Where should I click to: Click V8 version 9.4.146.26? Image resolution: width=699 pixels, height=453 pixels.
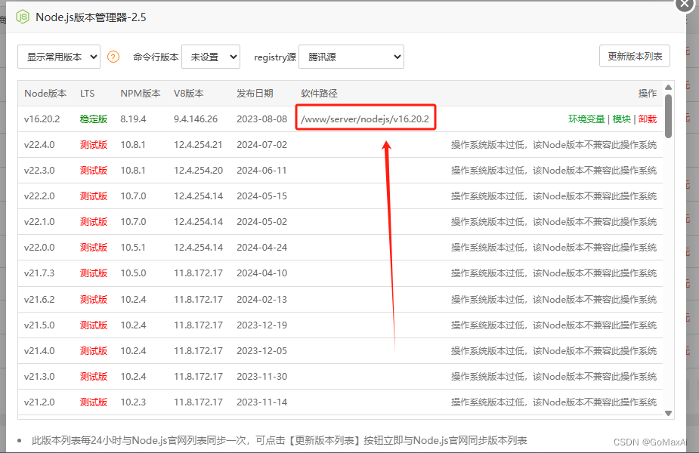[x=196, y=119]
